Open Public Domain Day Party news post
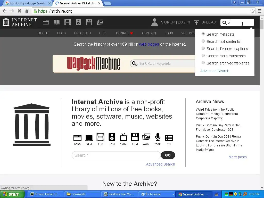 point(218,127)
